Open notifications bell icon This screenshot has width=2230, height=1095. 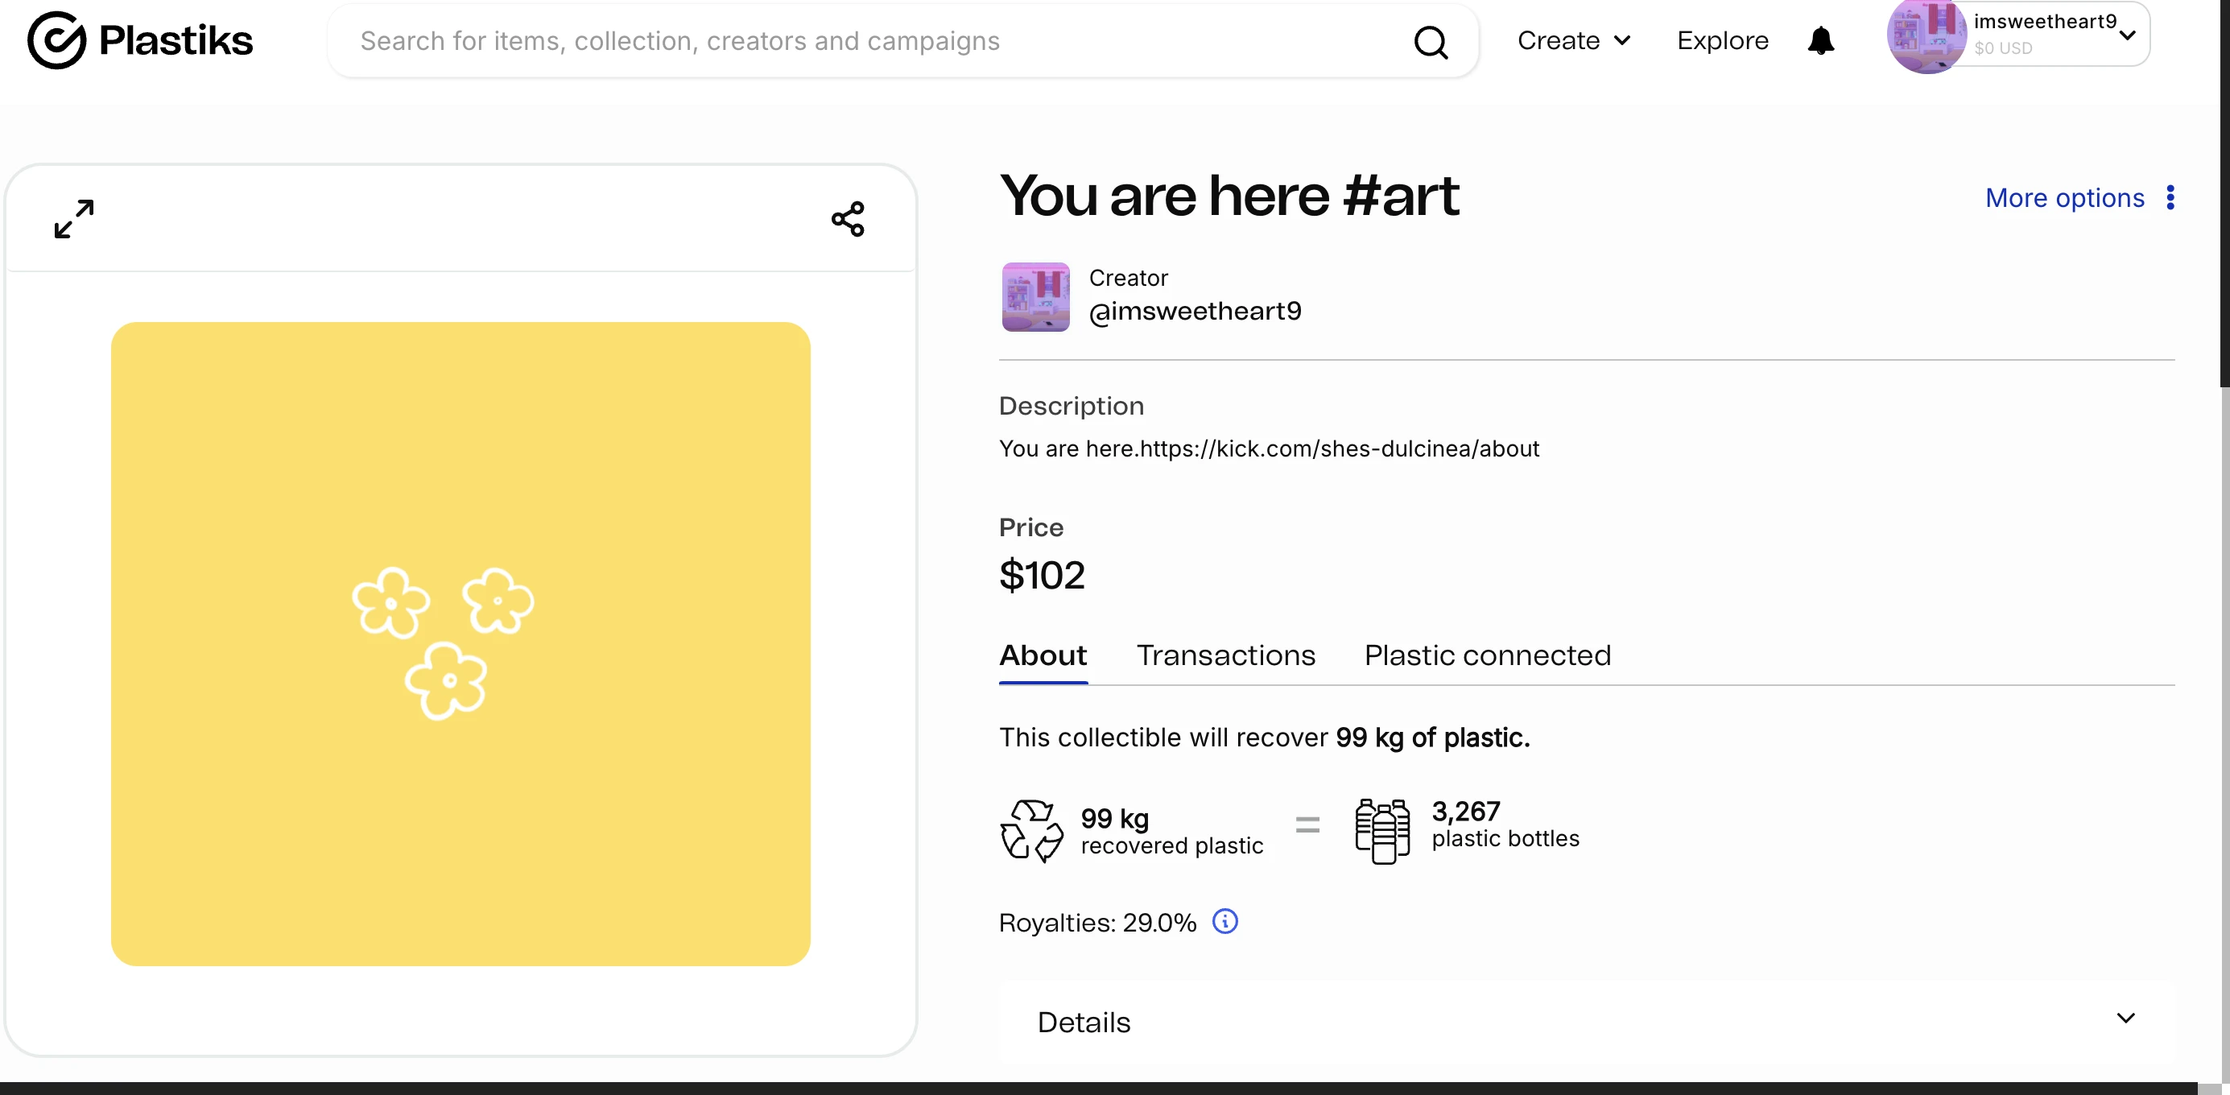(1820, 41)
